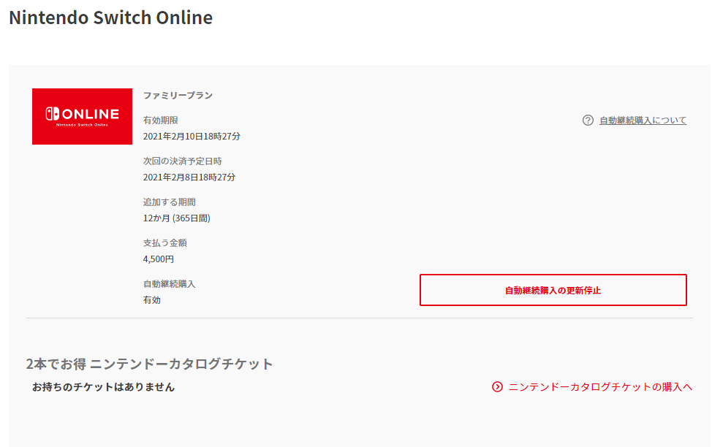Click the 2本でお得 ニンテンドーカタログチケット heading

(149, 364)
